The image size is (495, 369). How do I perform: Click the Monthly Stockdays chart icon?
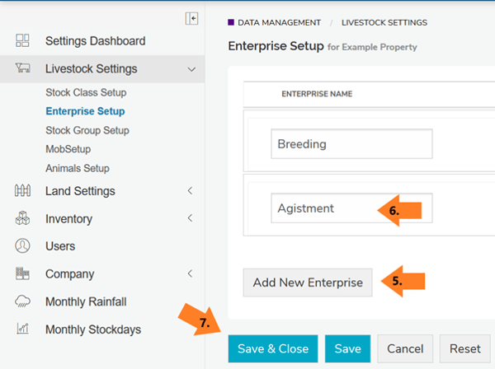pos(23,329)
